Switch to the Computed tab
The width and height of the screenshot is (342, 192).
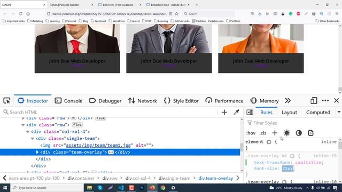click(318, 113)
